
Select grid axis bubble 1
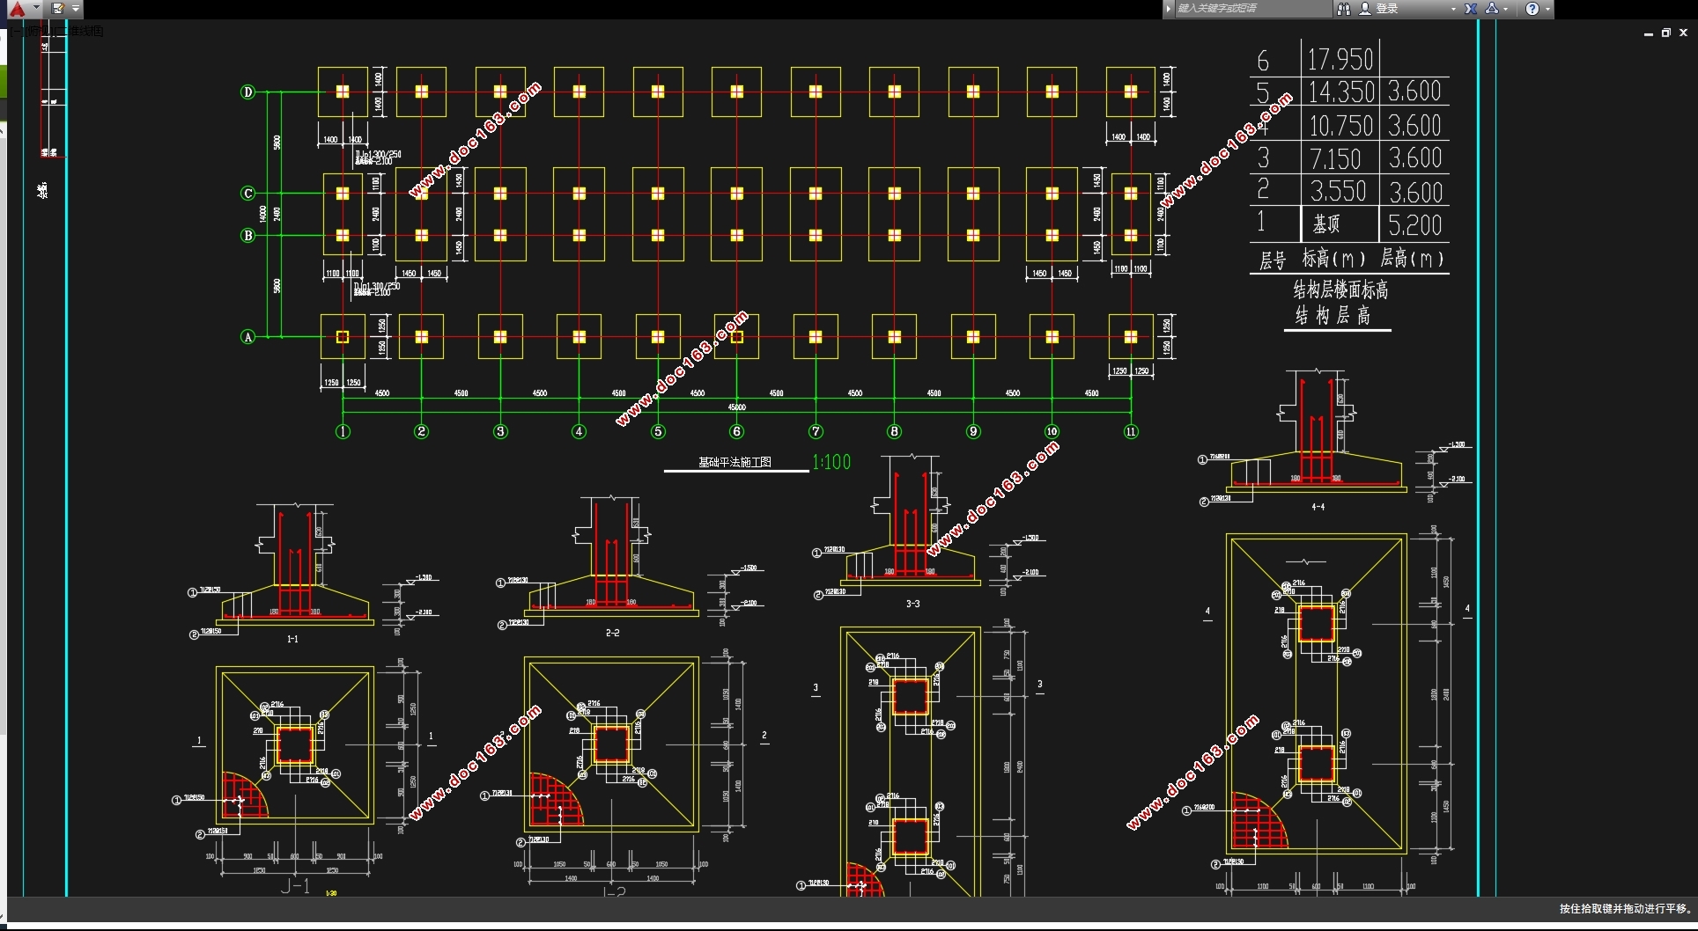(343, 431)
